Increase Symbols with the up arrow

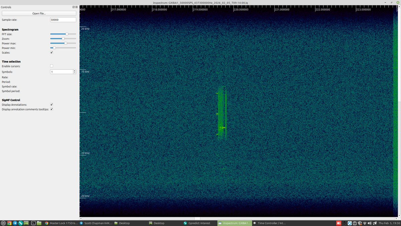(75, 71)
